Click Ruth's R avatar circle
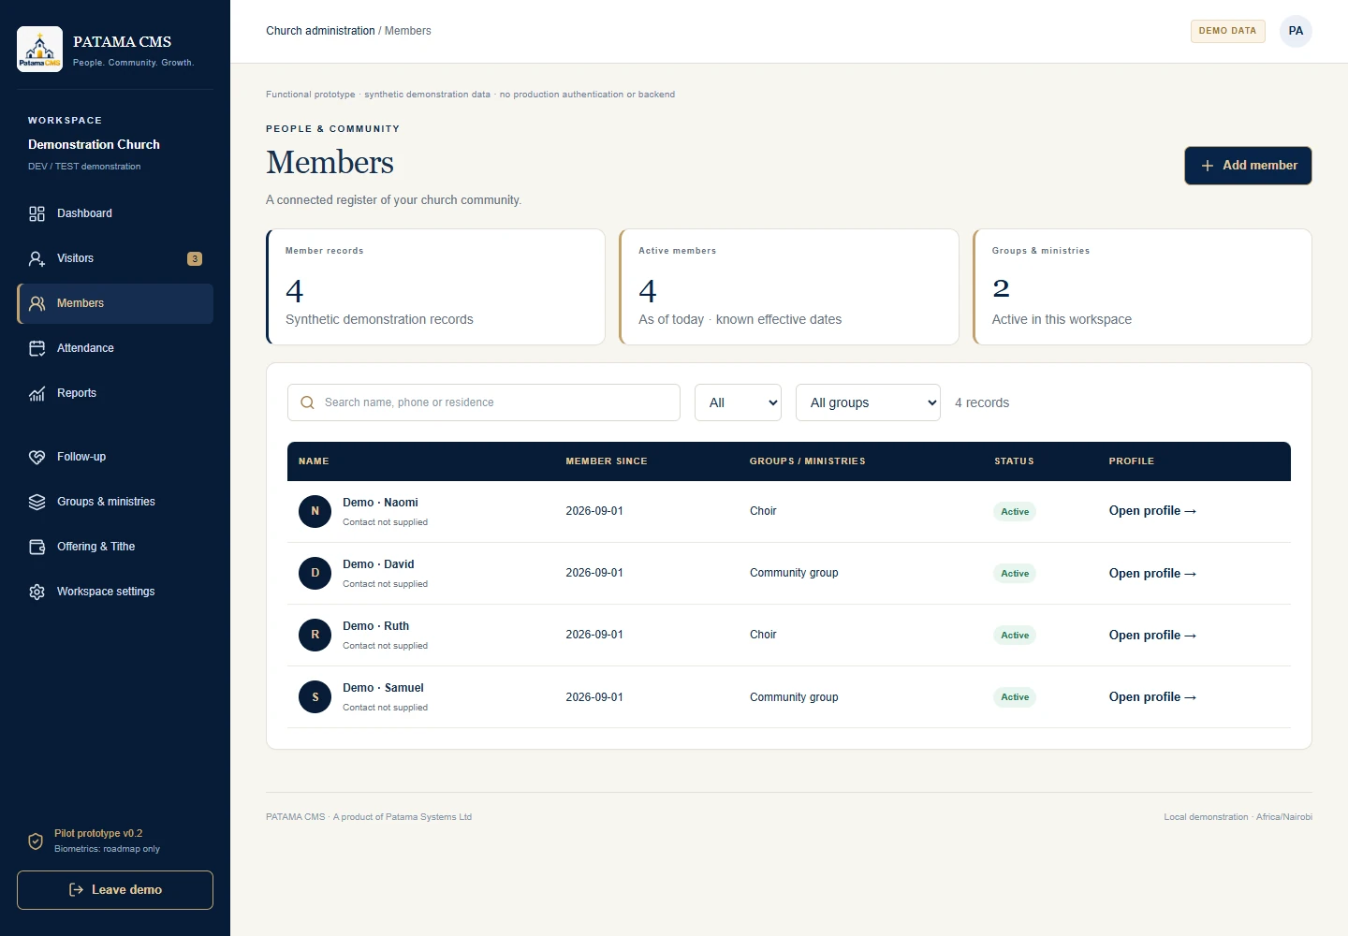Screen dimensions: 1348x936 coord(315,635)
